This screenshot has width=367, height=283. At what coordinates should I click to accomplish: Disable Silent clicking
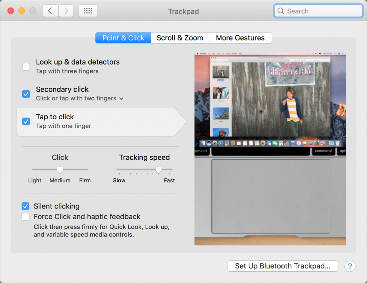pos(25,206)
